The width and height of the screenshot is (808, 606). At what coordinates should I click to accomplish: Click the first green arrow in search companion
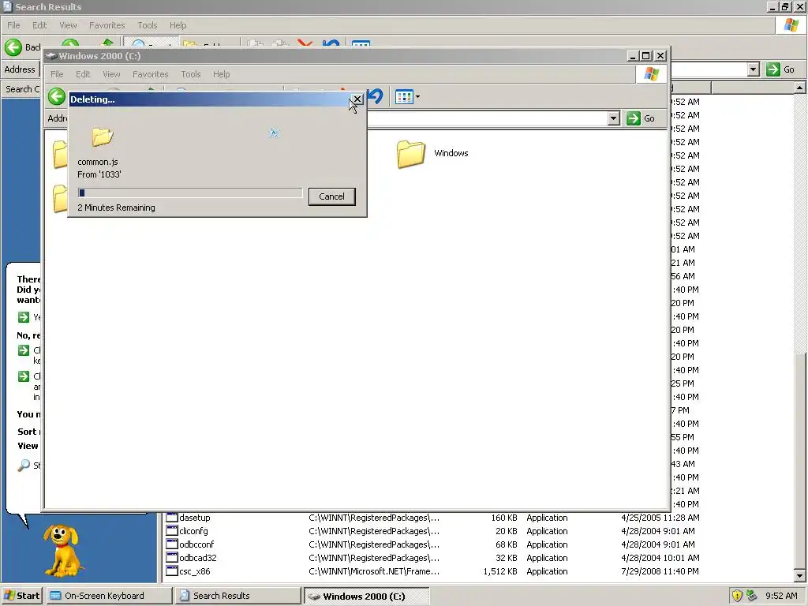click(24, 317)
